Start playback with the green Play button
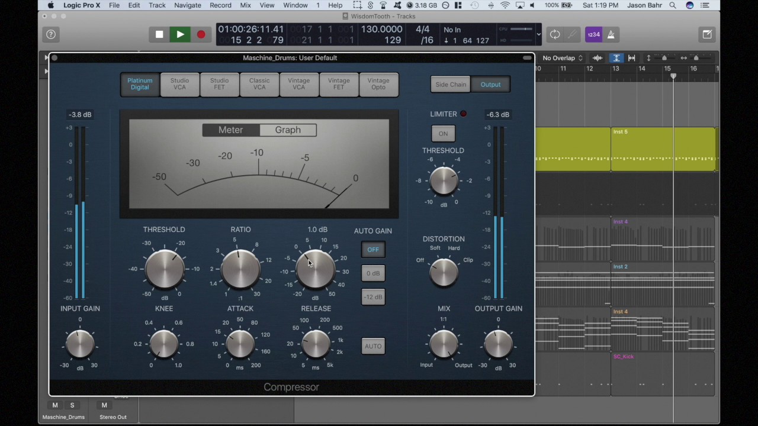Viewport: 758px width, 426px height. coord(180,34)
